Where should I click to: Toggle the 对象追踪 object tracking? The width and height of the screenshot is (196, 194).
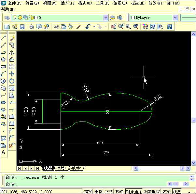click(152, 191)
